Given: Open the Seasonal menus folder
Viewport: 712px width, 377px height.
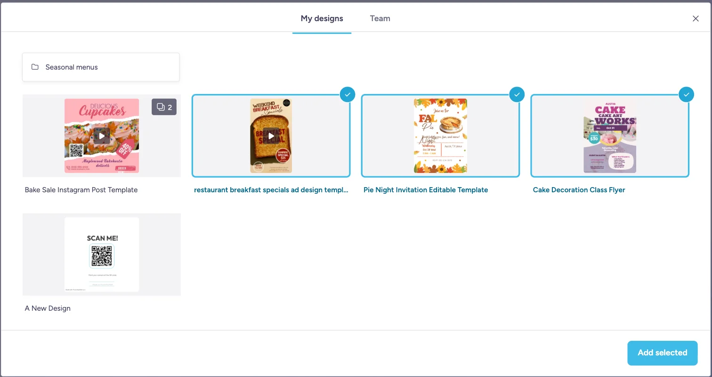Looking at the screenshot, I should [101, 67].
